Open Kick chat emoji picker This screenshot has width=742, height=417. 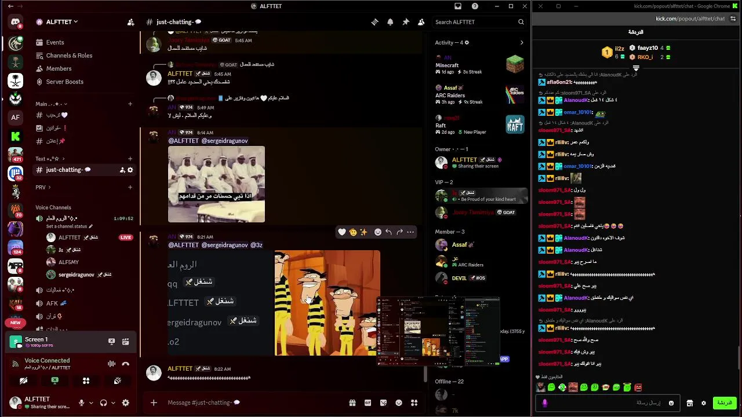(671, 403)
